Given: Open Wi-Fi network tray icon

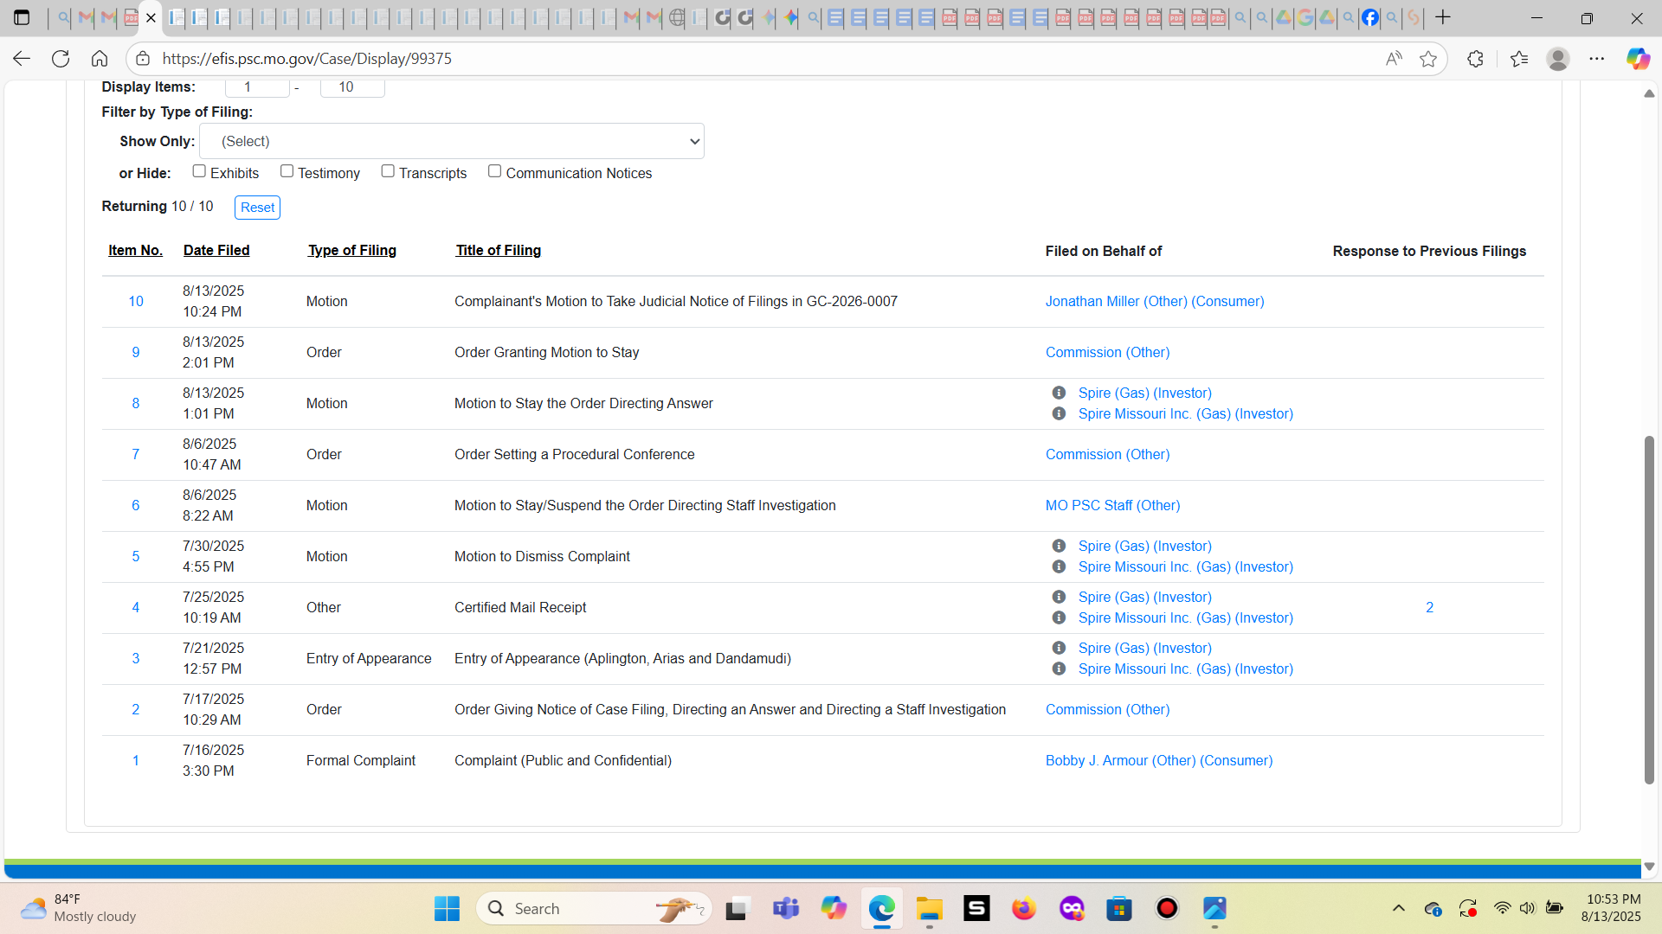Looking at the screenshot, I should 1503,908.
